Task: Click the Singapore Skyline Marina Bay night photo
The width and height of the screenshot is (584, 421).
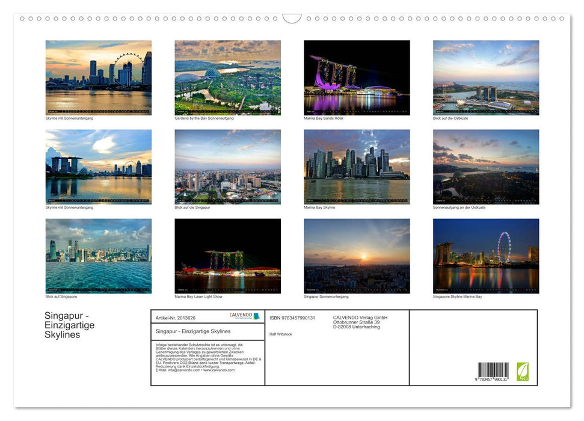Action: [x=485, y=256]
